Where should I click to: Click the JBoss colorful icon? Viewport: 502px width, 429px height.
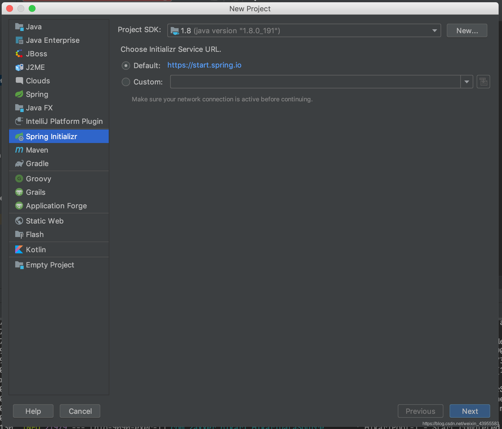point(19,54)
